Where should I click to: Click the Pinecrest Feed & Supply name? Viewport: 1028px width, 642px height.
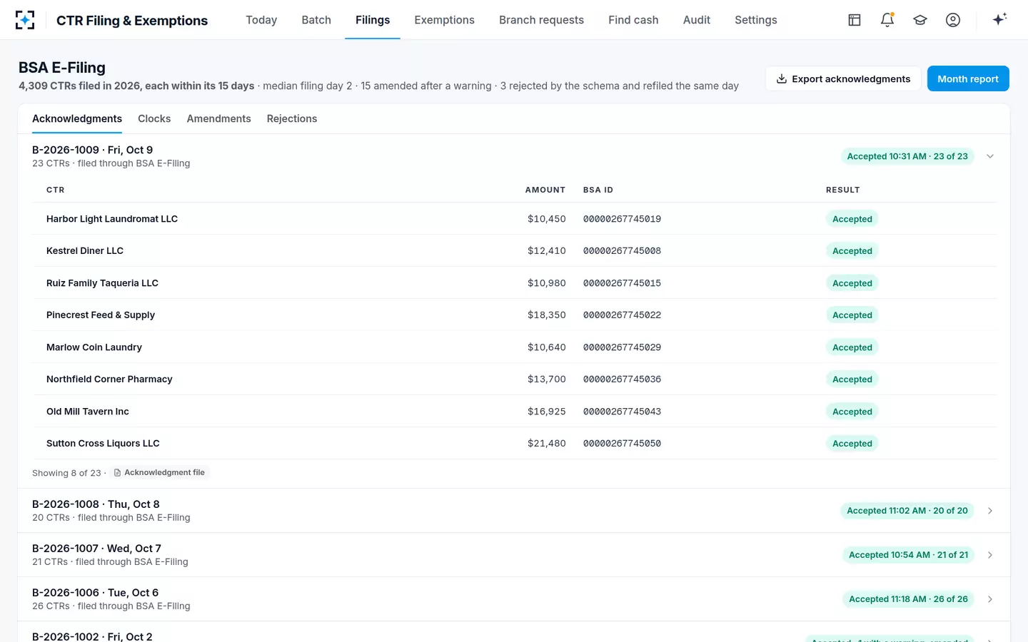click(101, 315)
